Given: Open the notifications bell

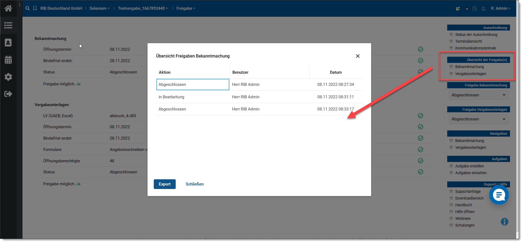Looking at the screenshot, I should click(x=483, y=9).
